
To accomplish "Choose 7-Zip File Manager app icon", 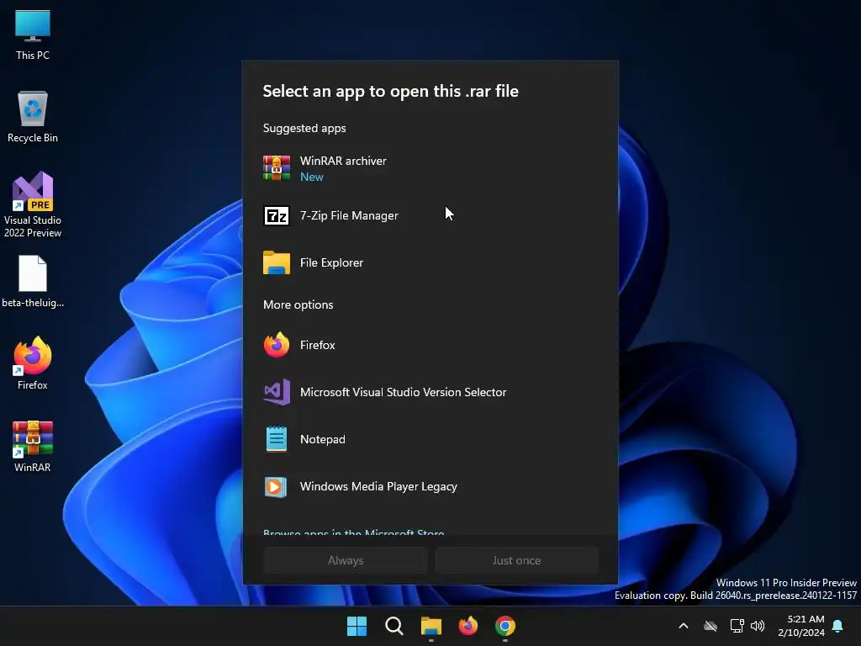I will tap(276, 216).
